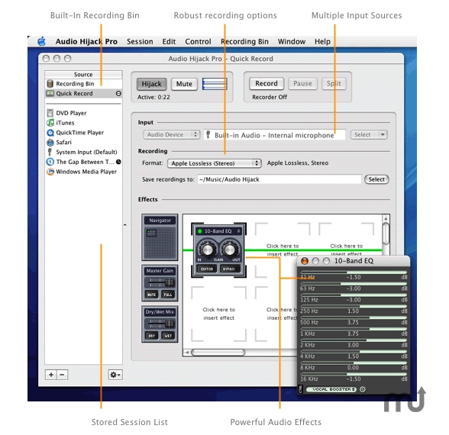Click Master Gain Full button
Screen dimensions: 449x435
coord(168,295)
